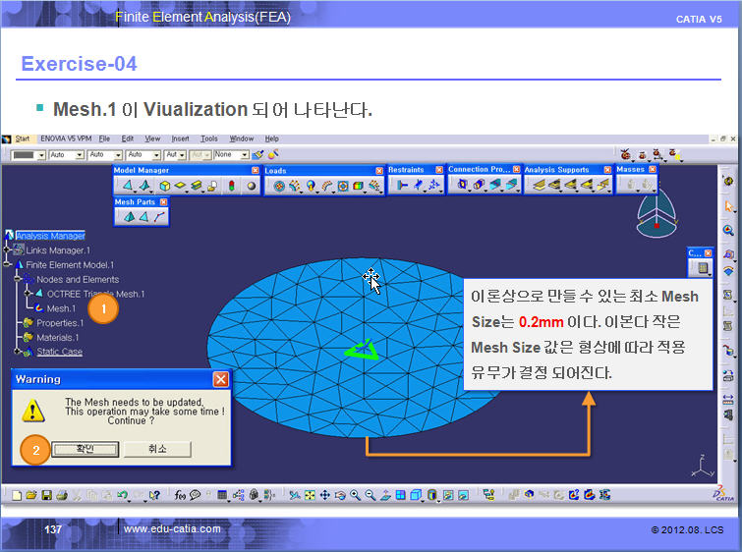Screen dimensions: 742x552
Task: Click 취소 to cancel the warning
Action: 157,449
